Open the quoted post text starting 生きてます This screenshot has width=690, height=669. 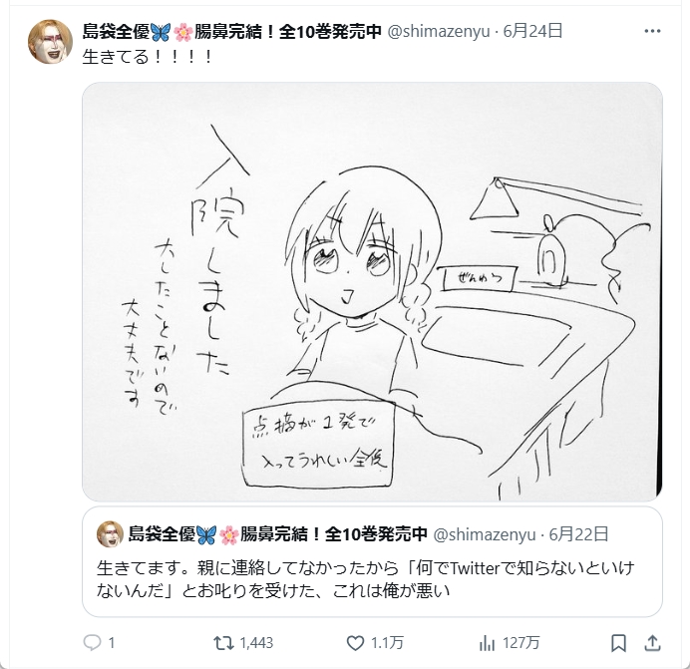(x=365, y=579)
